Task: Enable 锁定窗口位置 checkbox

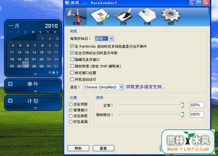Action: tap(72, 73)
